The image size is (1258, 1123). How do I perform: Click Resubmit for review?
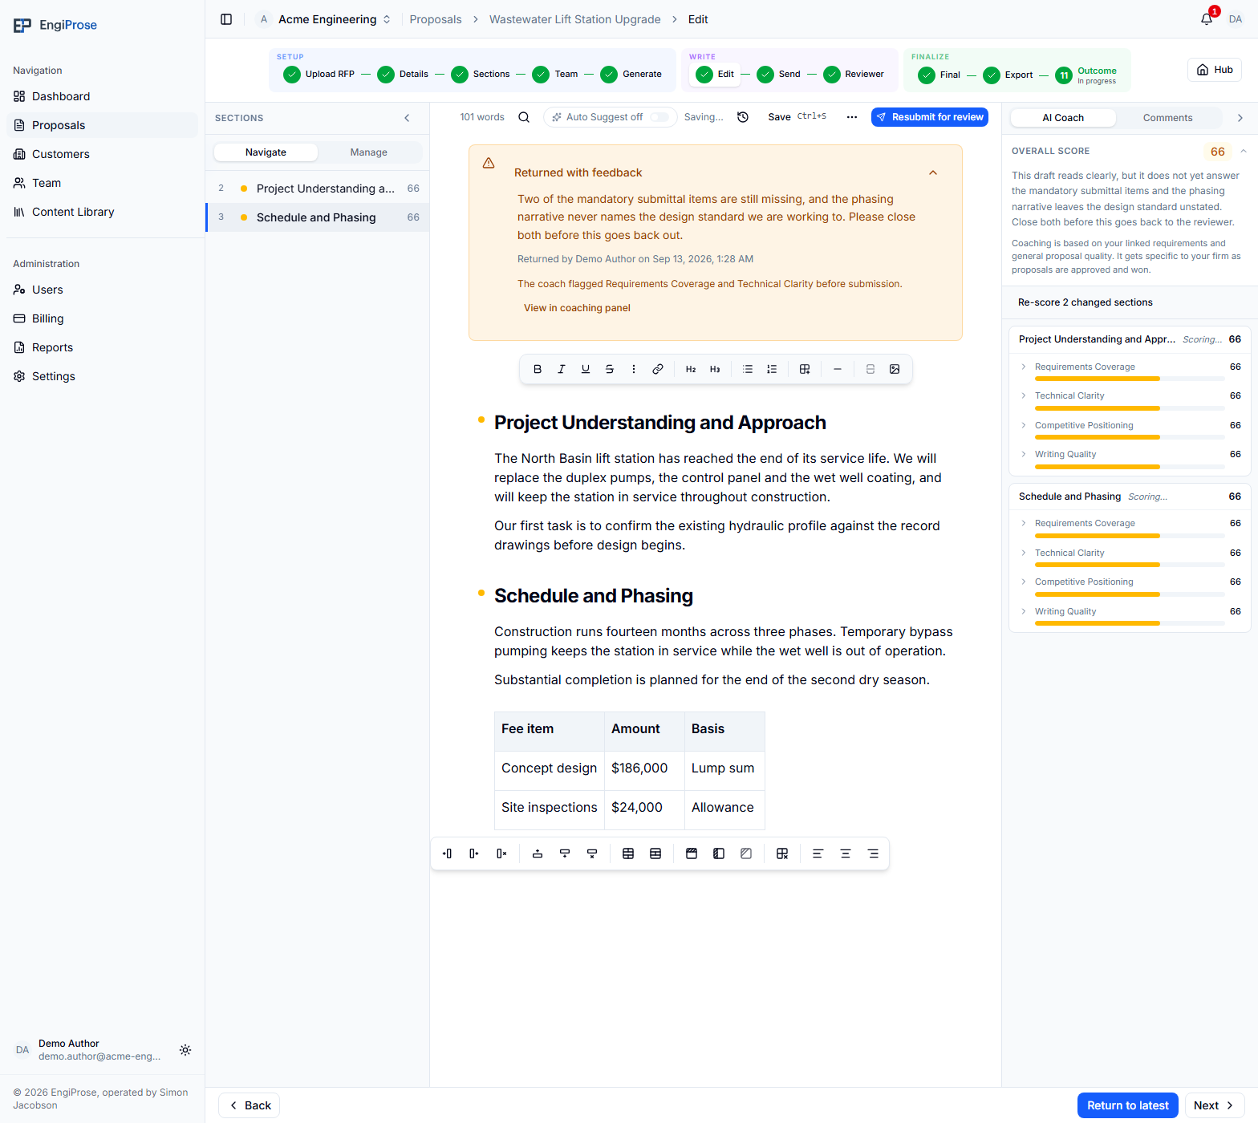coord(930,117)
